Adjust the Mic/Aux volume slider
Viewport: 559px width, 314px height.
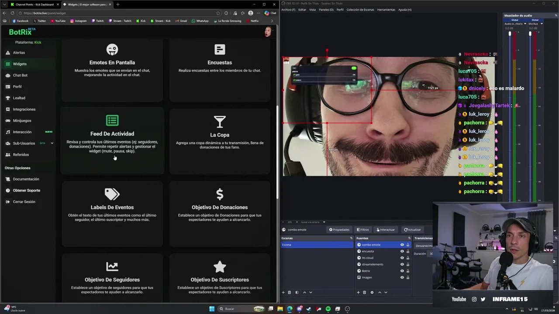(x=530, y=34)
